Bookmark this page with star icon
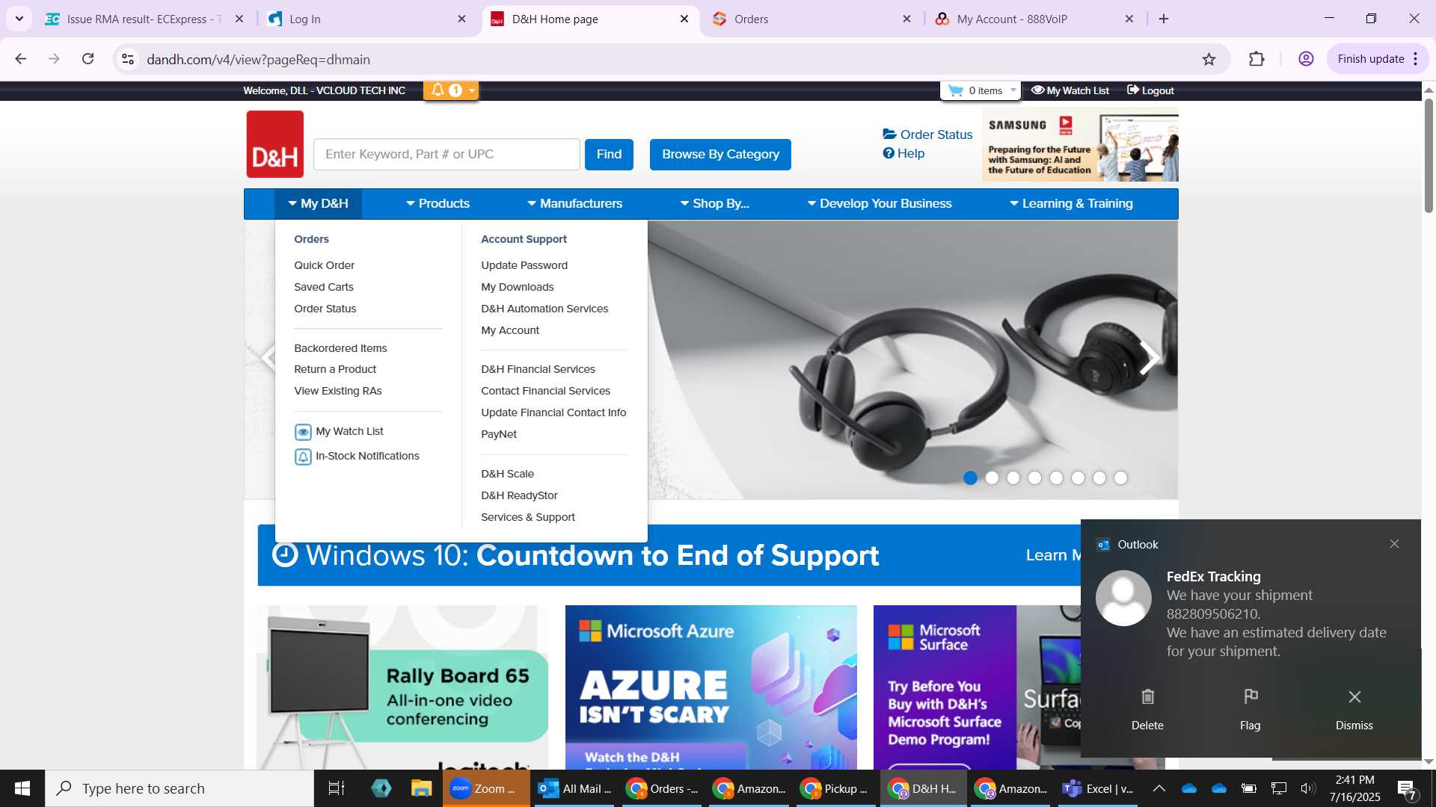 coord(1209,59)
